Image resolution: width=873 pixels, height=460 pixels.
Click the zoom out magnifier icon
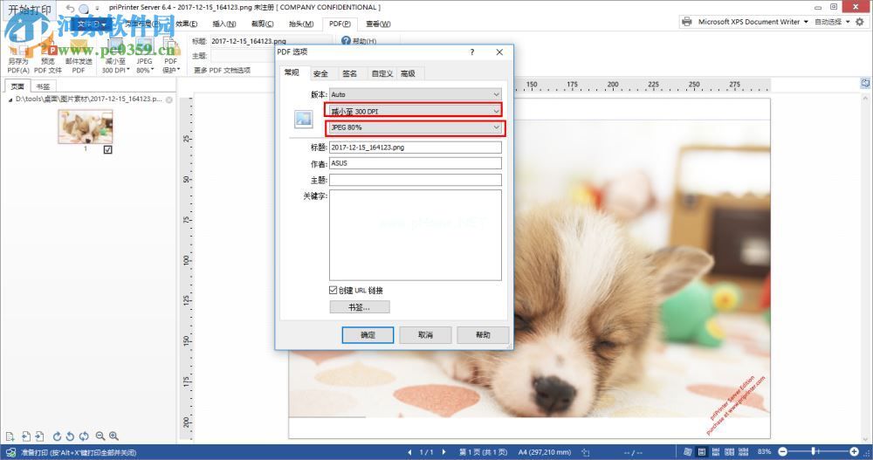100,436
